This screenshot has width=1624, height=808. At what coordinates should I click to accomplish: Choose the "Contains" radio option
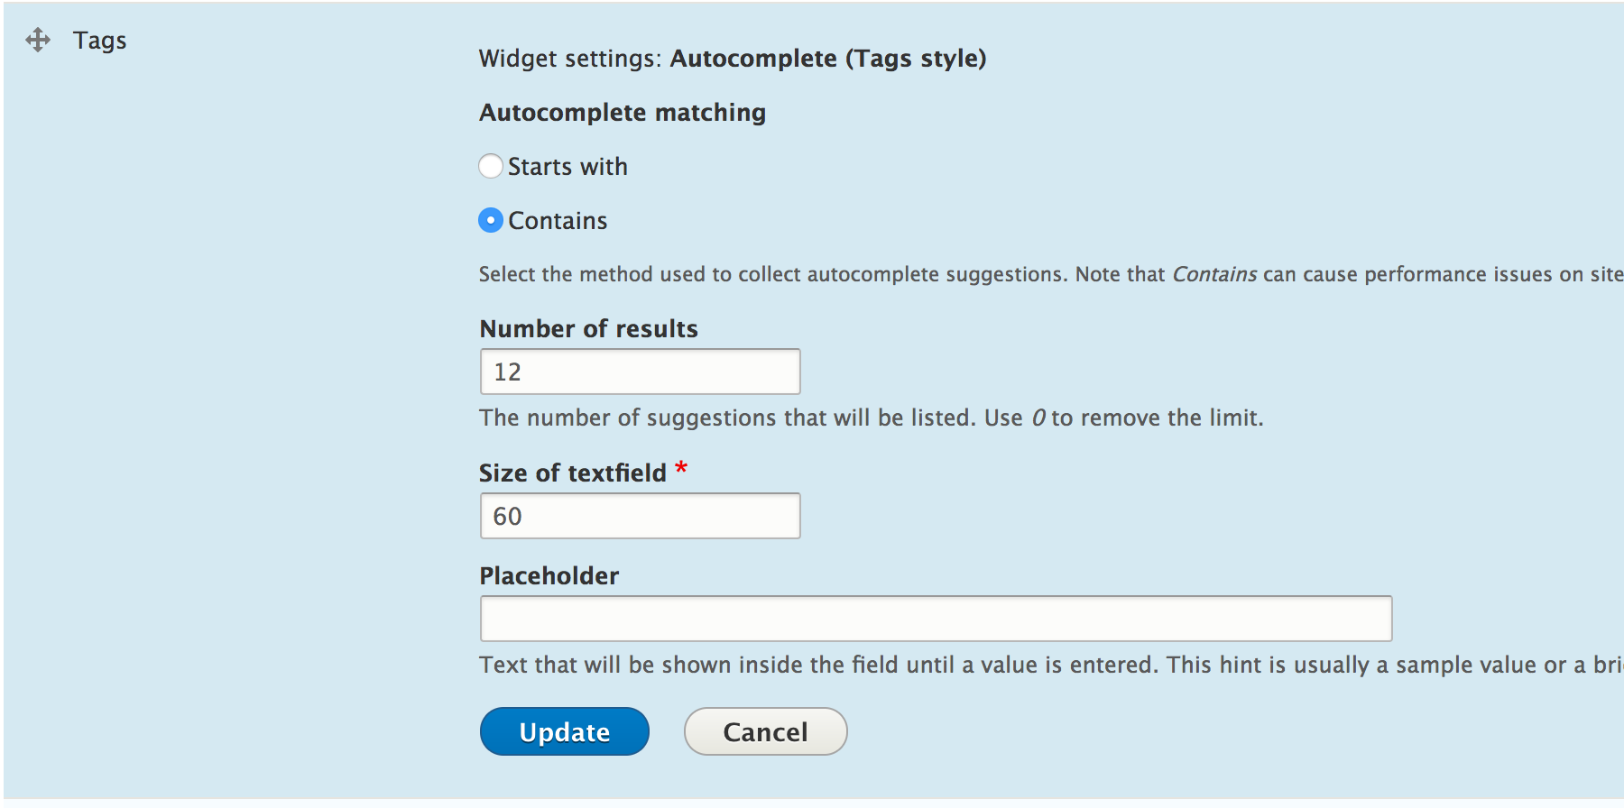491,220
